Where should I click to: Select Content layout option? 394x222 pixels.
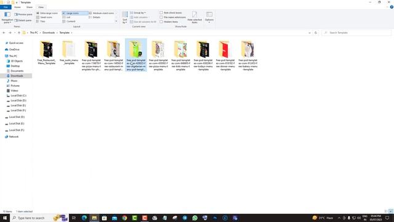69,22
